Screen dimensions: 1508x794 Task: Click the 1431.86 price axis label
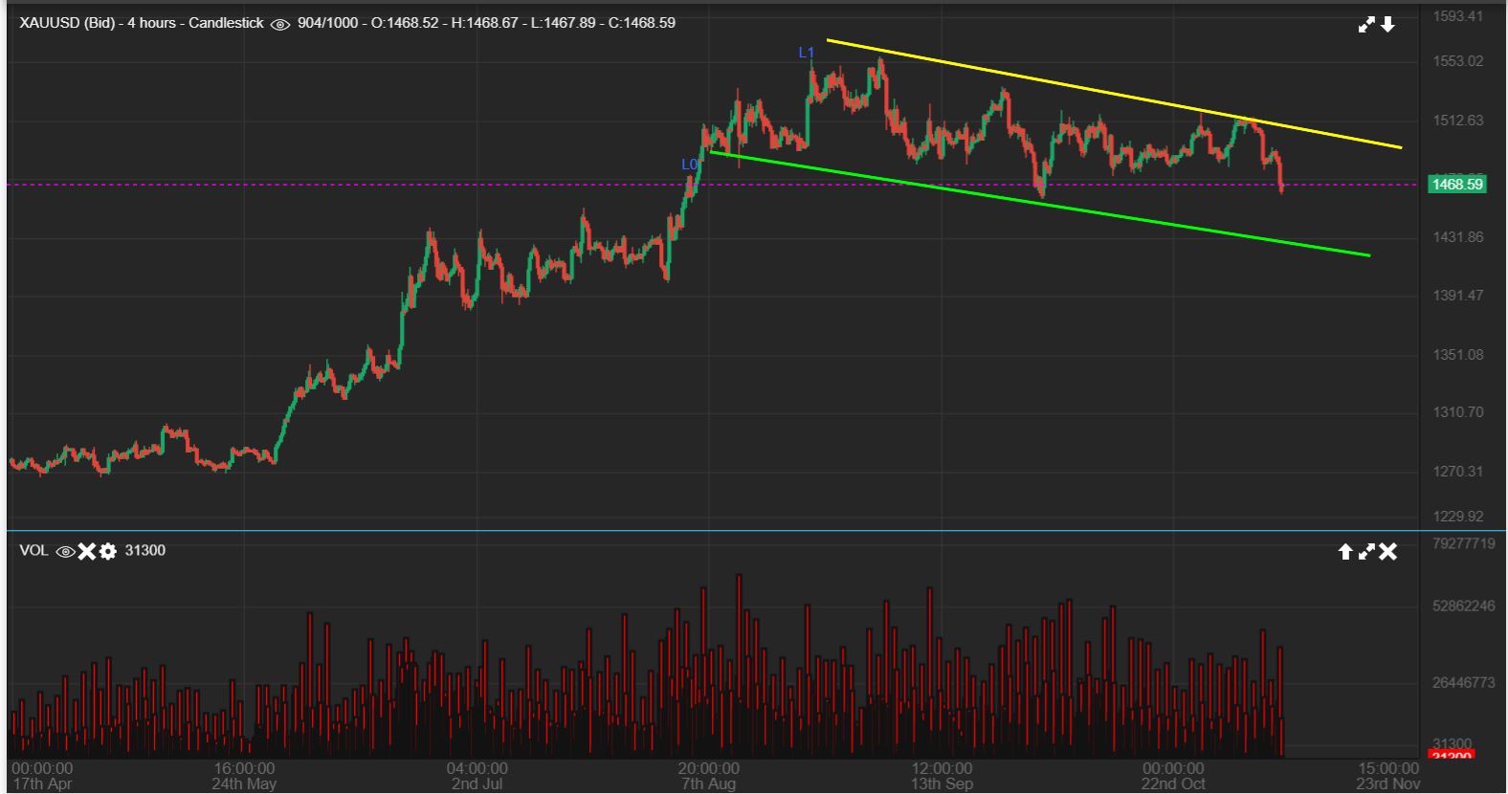coord(1458,237)
